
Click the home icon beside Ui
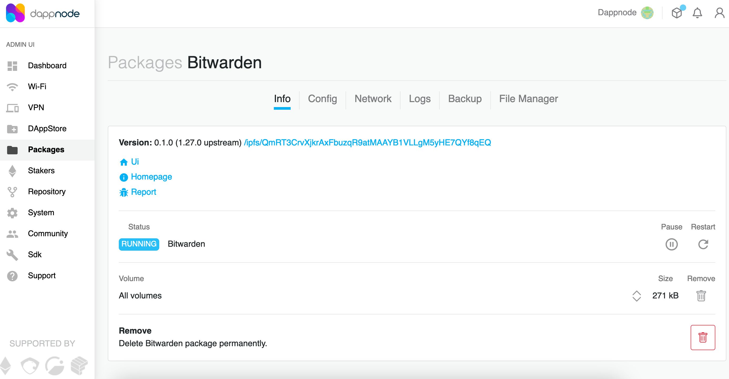pyautogui.click(x=124, y=162)
